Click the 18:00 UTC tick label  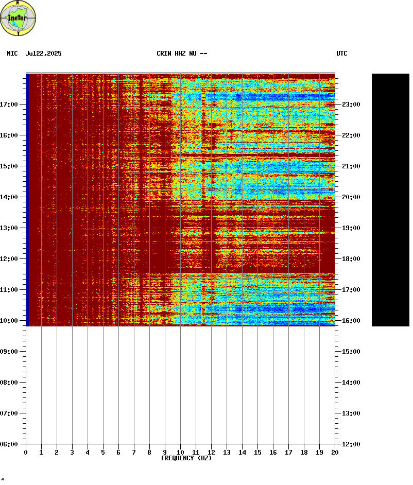pos(351,259)
